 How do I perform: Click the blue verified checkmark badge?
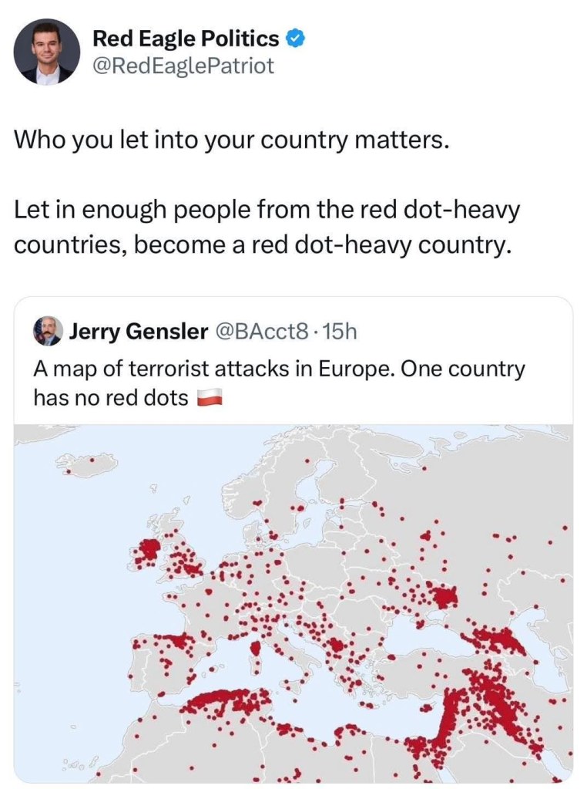[x=294, y=38]
